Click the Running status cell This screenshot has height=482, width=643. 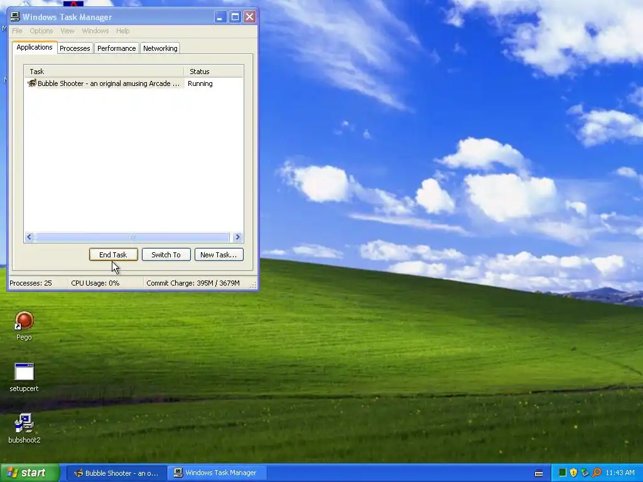tap(200, 83)
